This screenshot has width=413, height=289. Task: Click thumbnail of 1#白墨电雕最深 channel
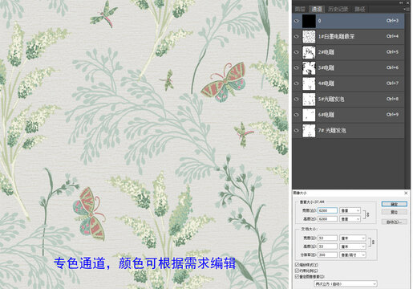click(x=309, y=36)
